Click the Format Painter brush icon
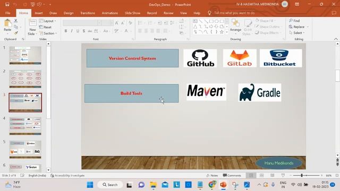 [16, 33]
